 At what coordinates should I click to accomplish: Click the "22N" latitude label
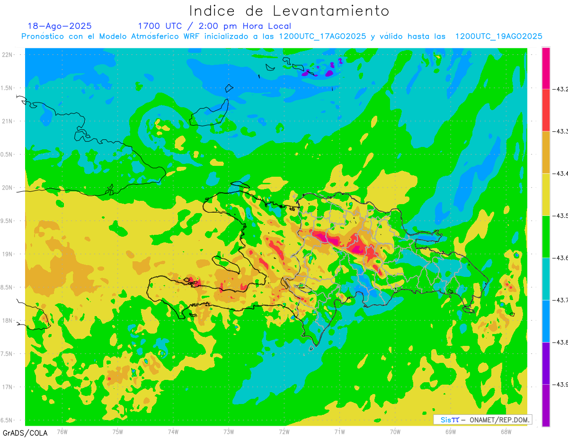8,55
